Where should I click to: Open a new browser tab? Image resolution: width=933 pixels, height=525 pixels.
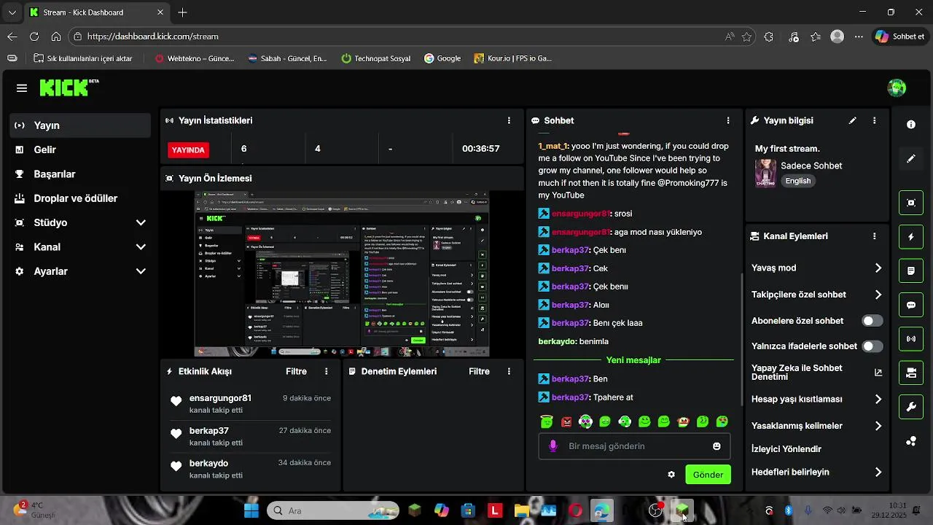coord(182,12)
